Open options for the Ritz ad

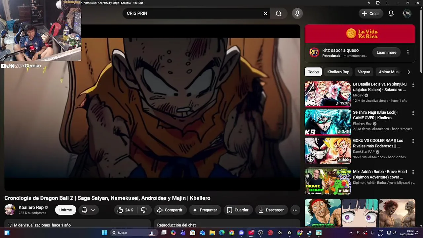[x=408, y=52]
